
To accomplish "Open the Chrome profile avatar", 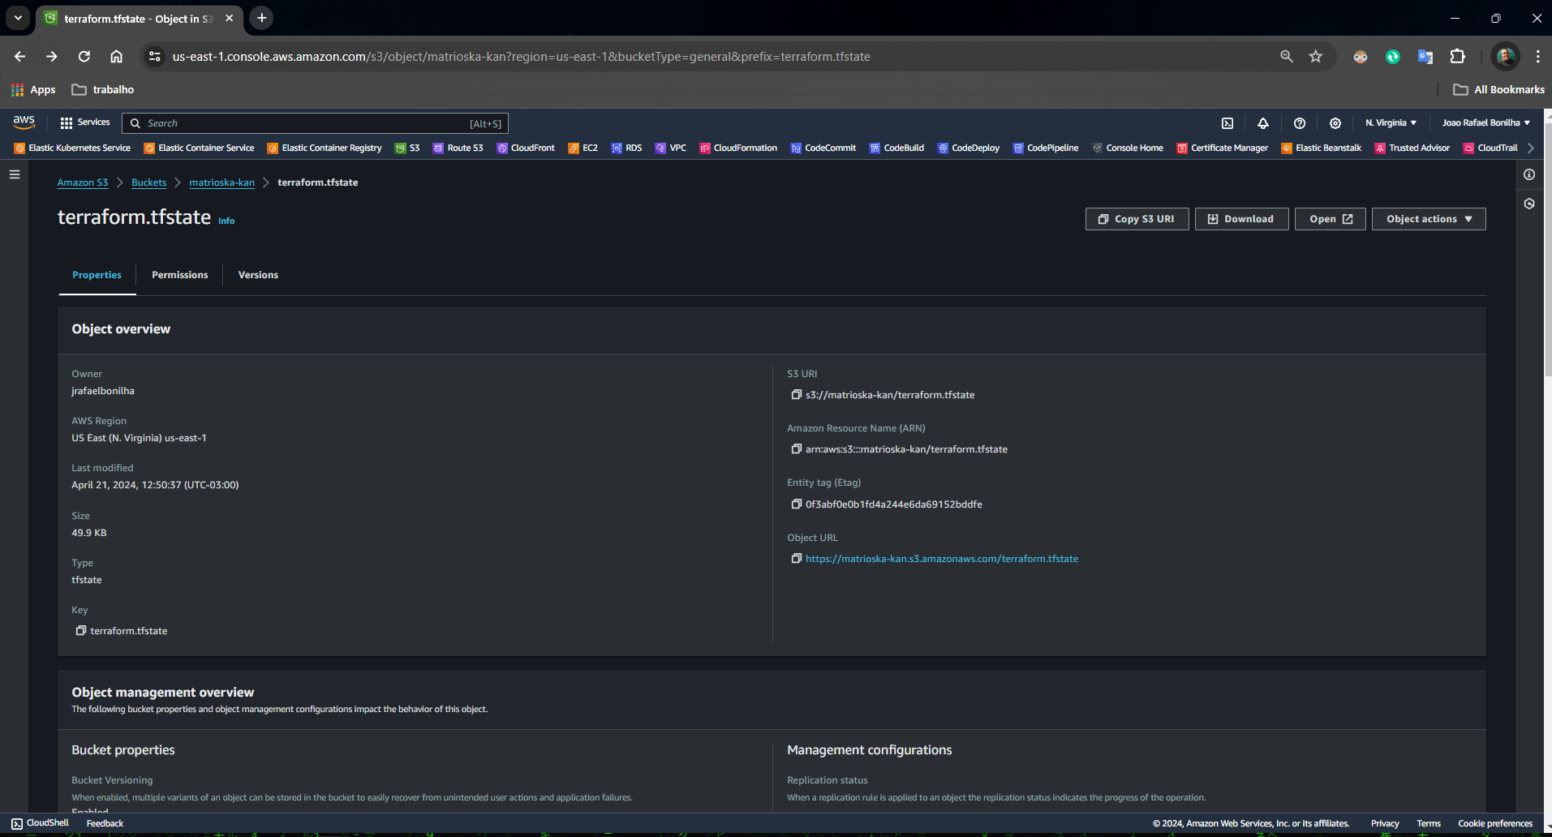I will [1506, 57].
